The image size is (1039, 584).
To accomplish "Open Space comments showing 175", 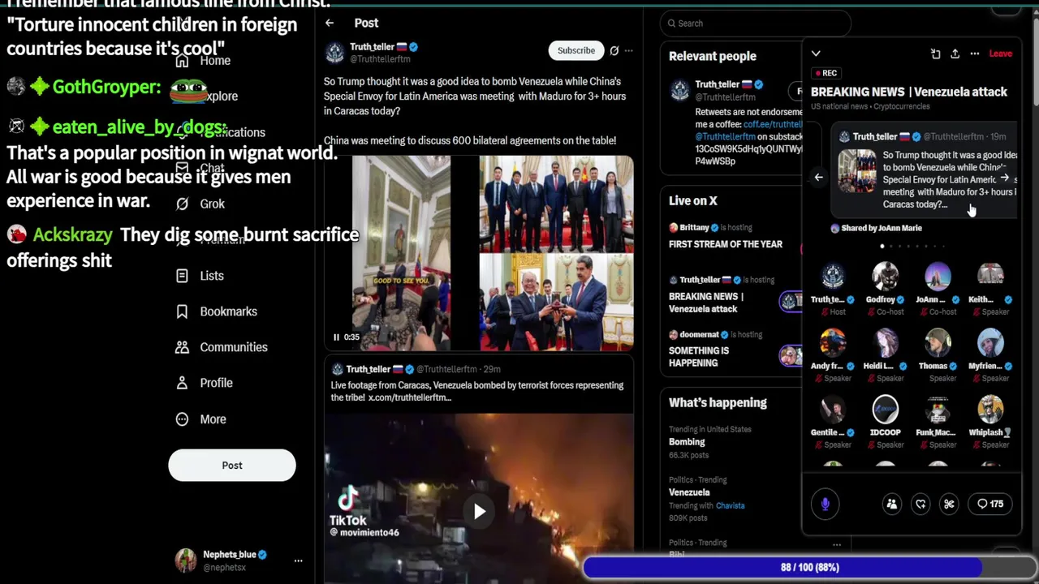I will point(990,504).
